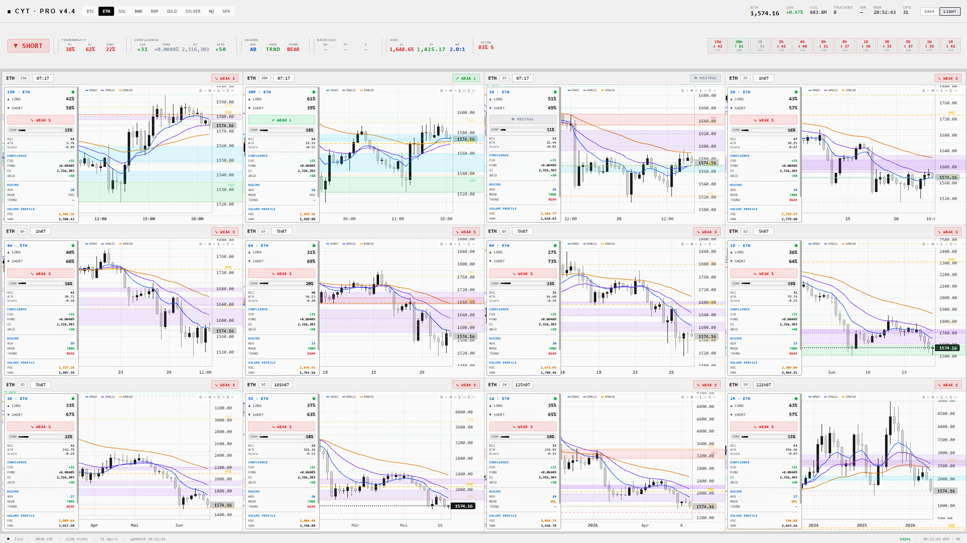Select the green 30m timeframe summary card
This screenshot has width=967, height=543.
[738, 46]
